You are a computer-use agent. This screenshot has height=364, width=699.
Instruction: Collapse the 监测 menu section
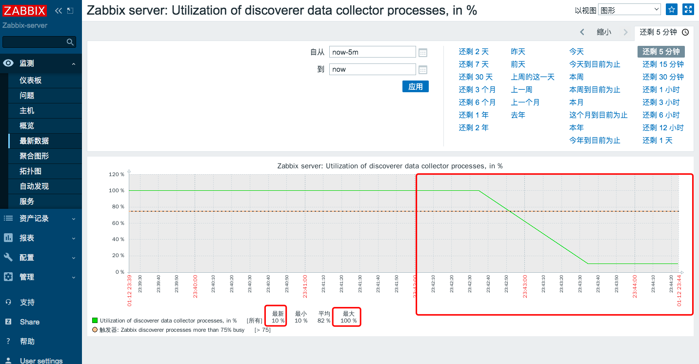(74, 63)
